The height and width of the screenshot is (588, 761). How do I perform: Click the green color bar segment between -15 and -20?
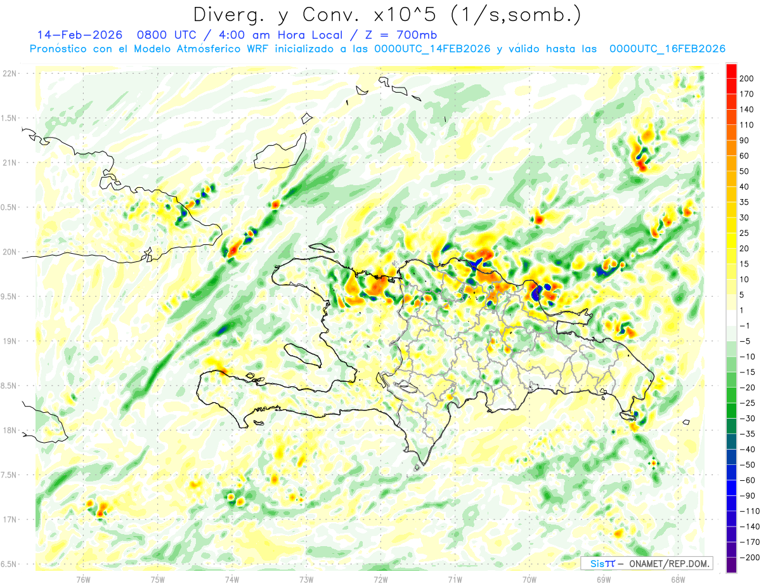[x=732, y=380]
